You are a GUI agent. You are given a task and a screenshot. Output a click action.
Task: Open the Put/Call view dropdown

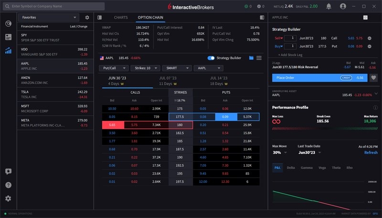coord(114,68)
